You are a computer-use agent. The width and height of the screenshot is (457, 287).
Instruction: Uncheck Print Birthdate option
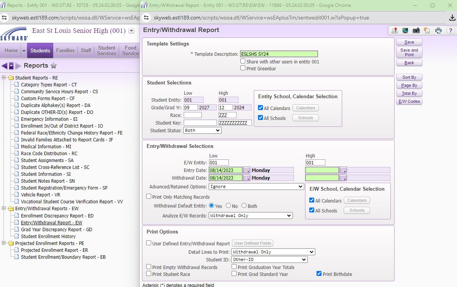tap(319, 274)
